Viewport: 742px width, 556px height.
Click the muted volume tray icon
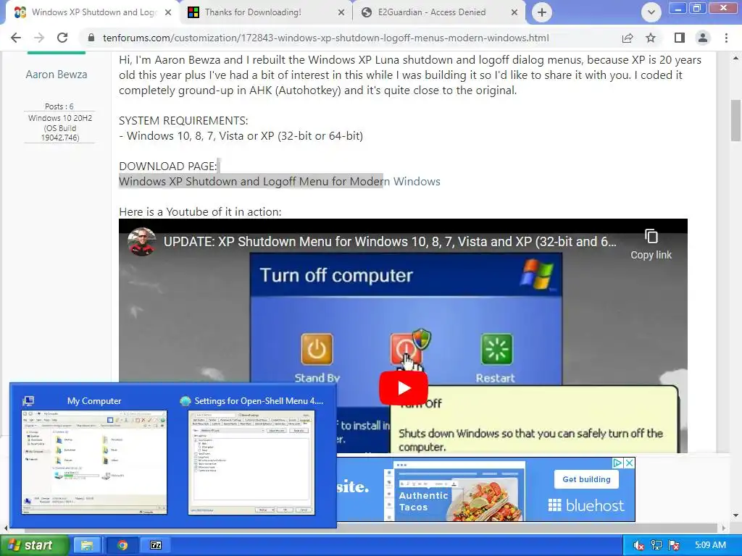tap(639, 545)
